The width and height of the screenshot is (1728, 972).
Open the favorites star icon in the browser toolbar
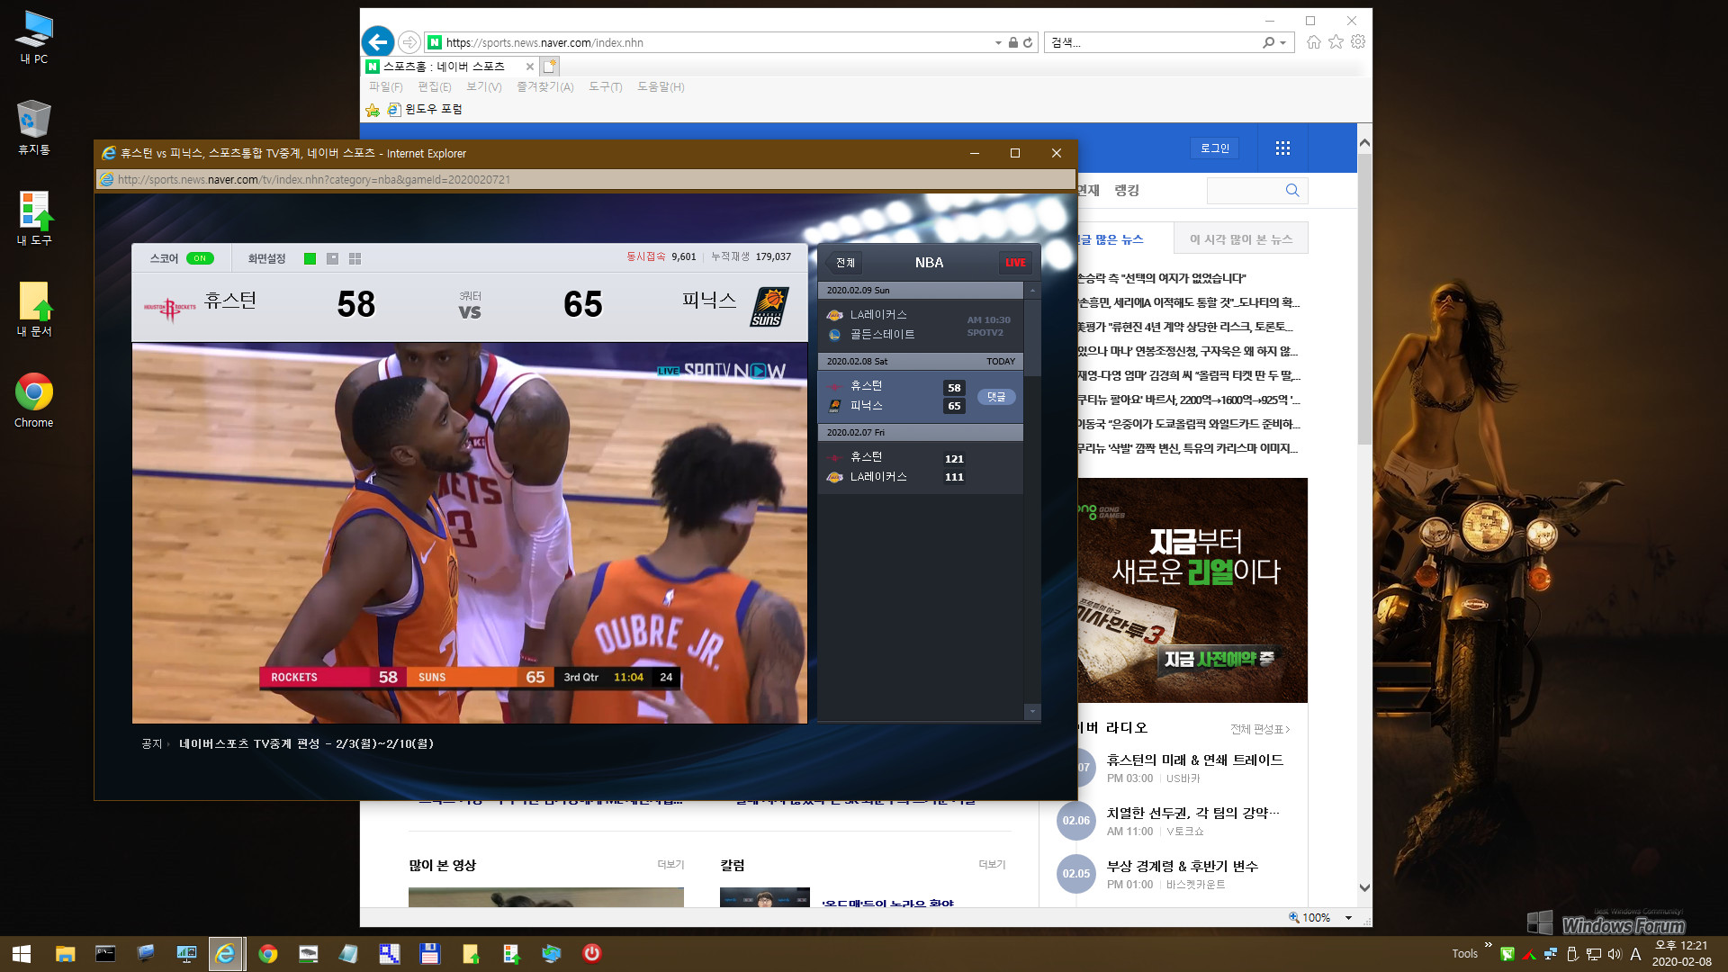pos(1336,41)
